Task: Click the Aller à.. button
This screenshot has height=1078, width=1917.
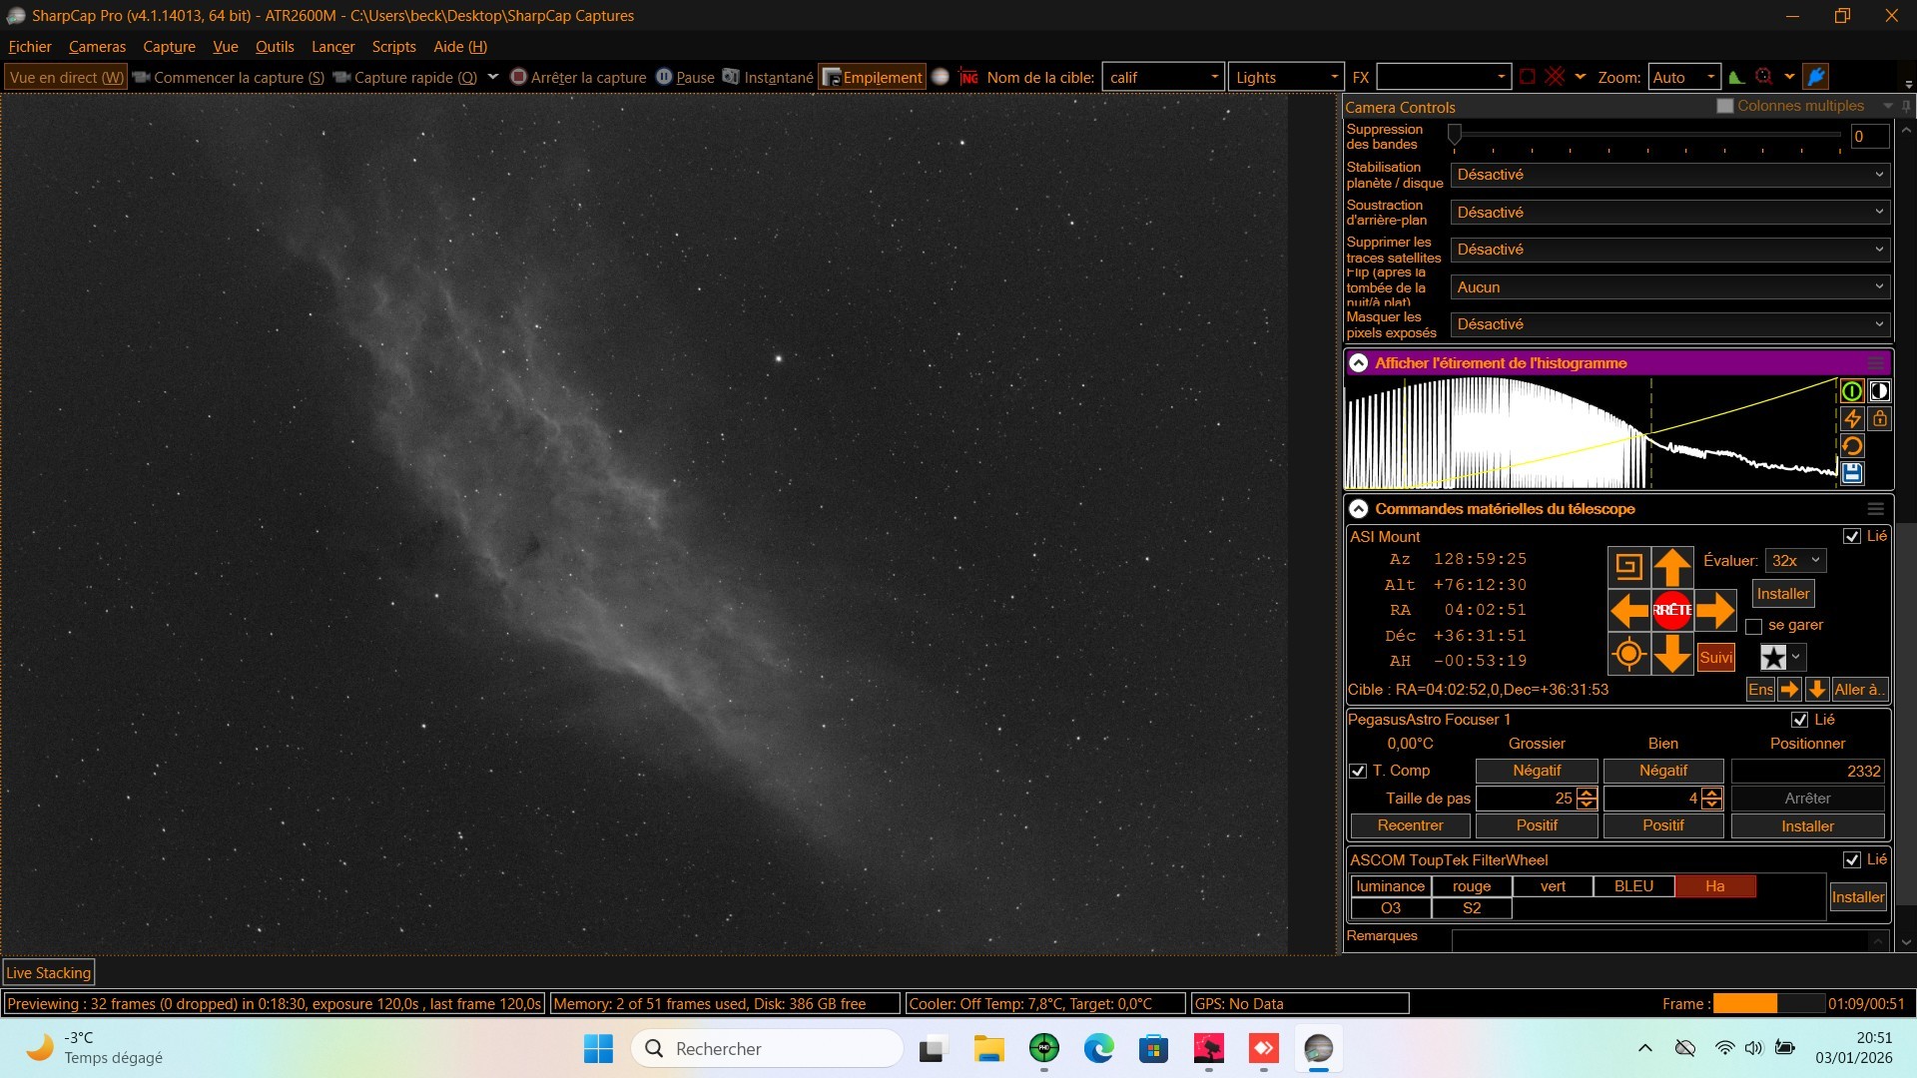Action: [1859, 690]
